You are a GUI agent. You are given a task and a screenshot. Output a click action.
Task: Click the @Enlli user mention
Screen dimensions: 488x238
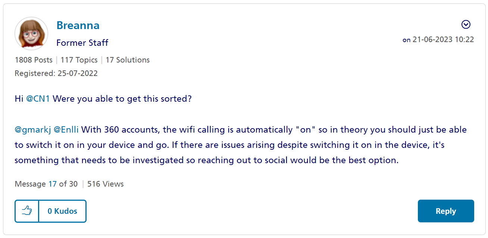pyautogui.click(x=67, y=130)
